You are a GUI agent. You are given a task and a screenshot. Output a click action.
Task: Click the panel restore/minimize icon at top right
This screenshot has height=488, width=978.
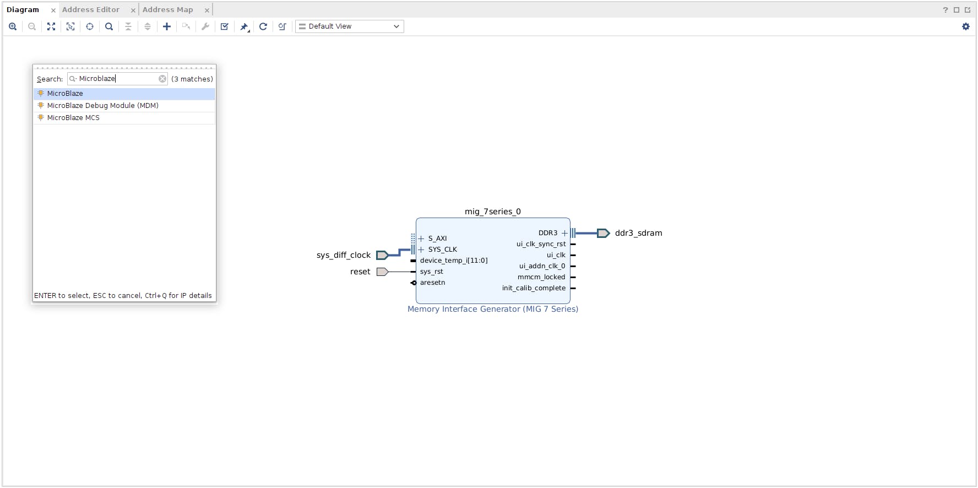[x=957, y=10]
